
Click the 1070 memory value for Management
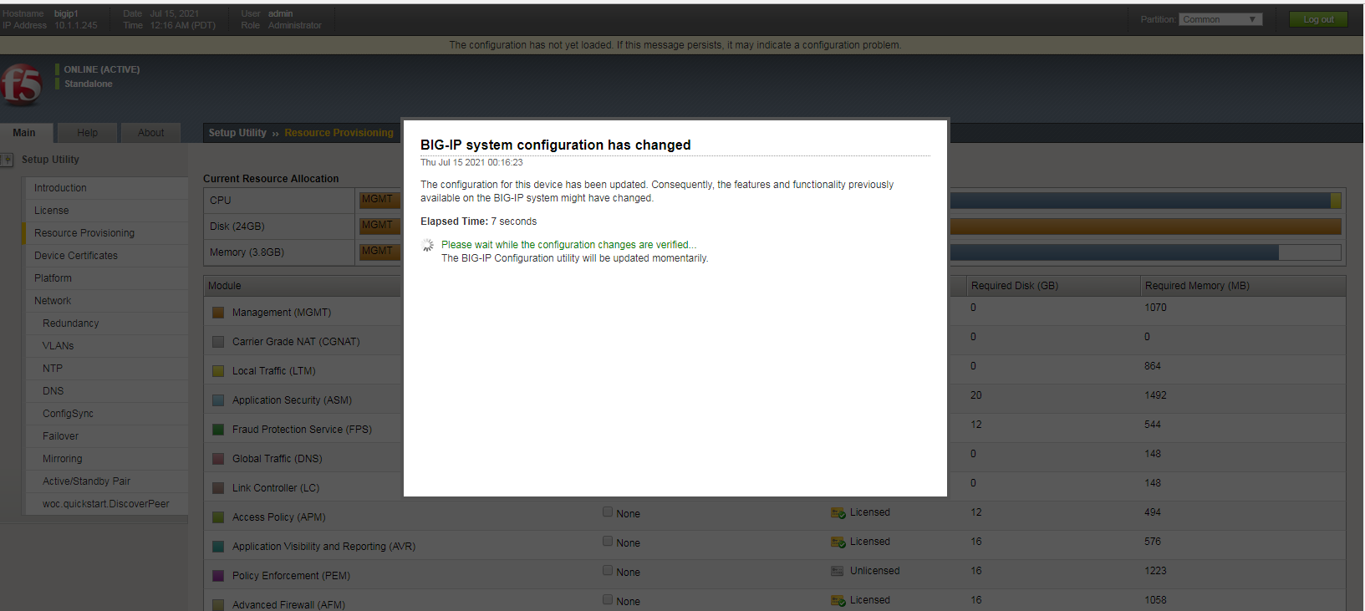(x=1155, y=308)
